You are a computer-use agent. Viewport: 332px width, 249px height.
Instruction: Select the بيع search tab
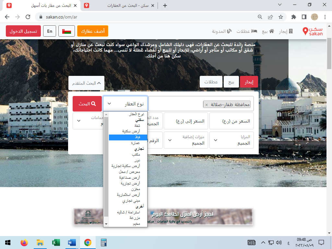pos(231,82)
